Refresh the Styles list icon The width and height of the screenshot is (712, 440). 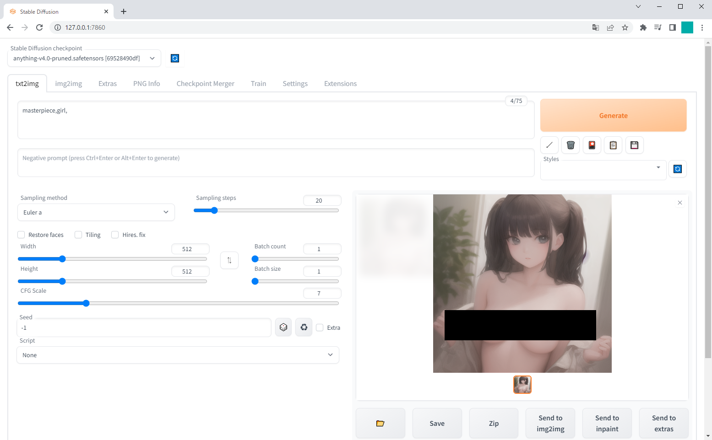tap(678, 169)
